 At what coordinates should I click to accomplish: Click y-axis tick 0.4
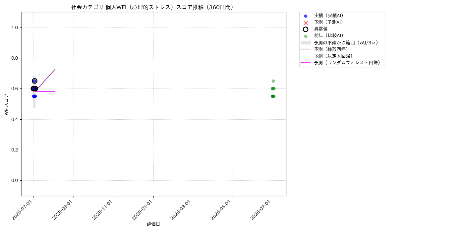15,119
